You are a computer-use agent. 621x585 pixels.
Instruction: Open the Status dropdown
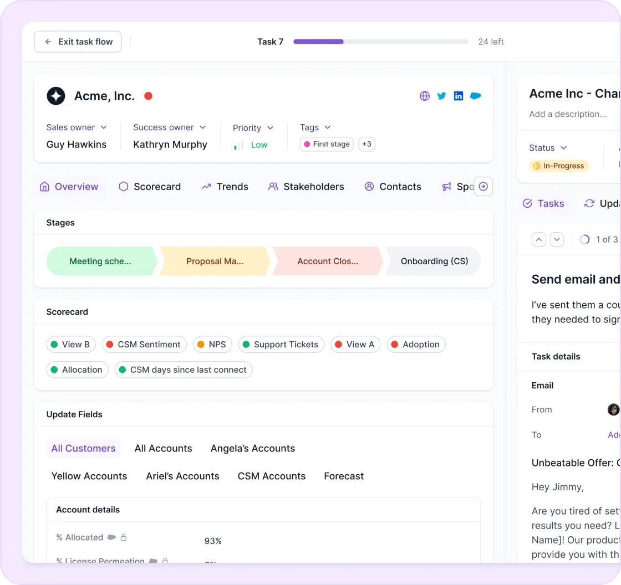click(548, 148)
